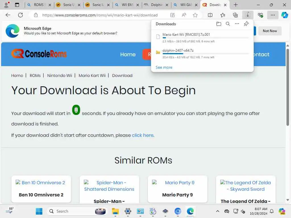Add this page to favorites star
This screenshot has height=218, width=291.
click(195, 15)
